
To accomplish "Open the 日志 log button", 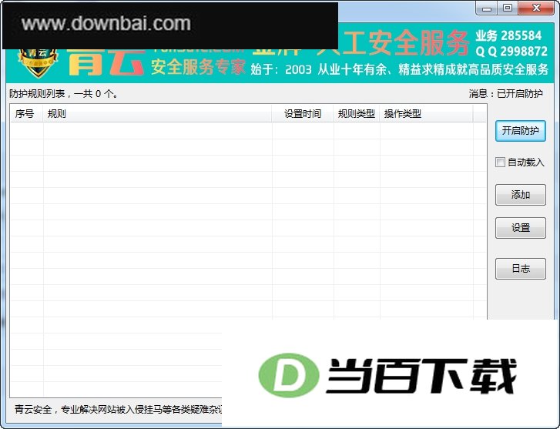I will [521, 269].
